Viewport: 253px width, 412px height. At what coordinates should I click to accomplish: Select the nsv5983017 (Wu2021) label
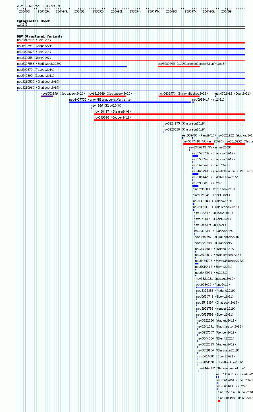tap(209, 100)
